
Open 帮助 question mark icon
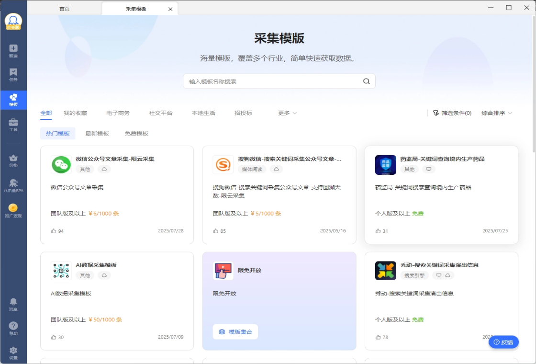(x=13, y=326)
